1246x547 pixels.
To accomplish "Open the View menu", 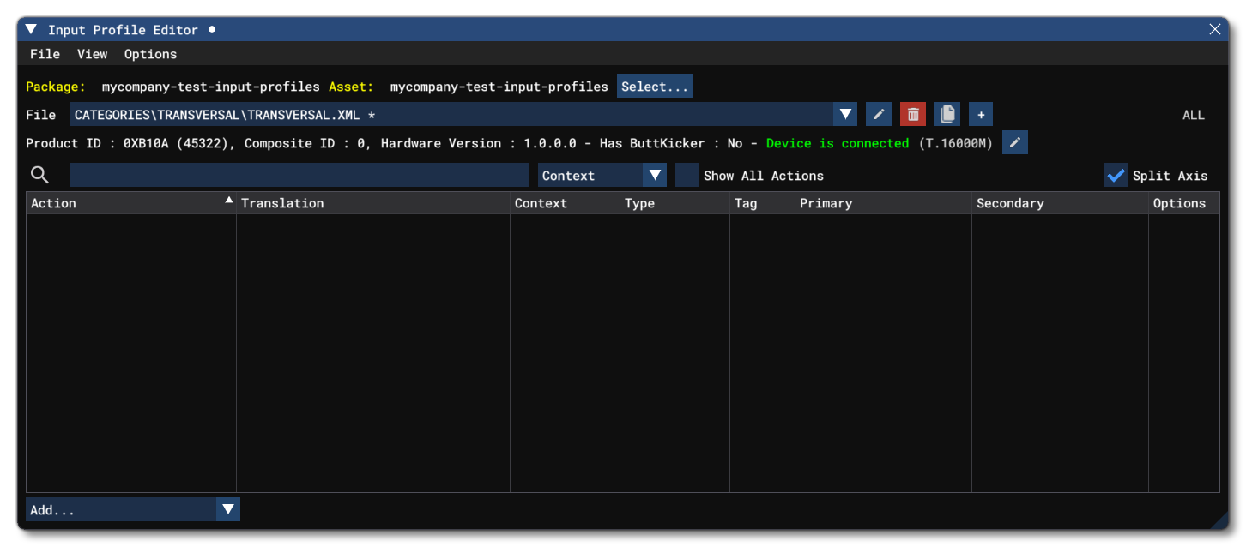I will (92, 54).
